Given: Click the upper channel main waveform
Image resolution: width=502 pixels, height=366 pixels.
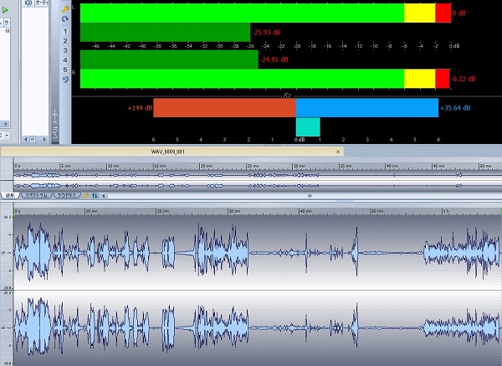Looking at the screenshot, I should coord(258,253).
